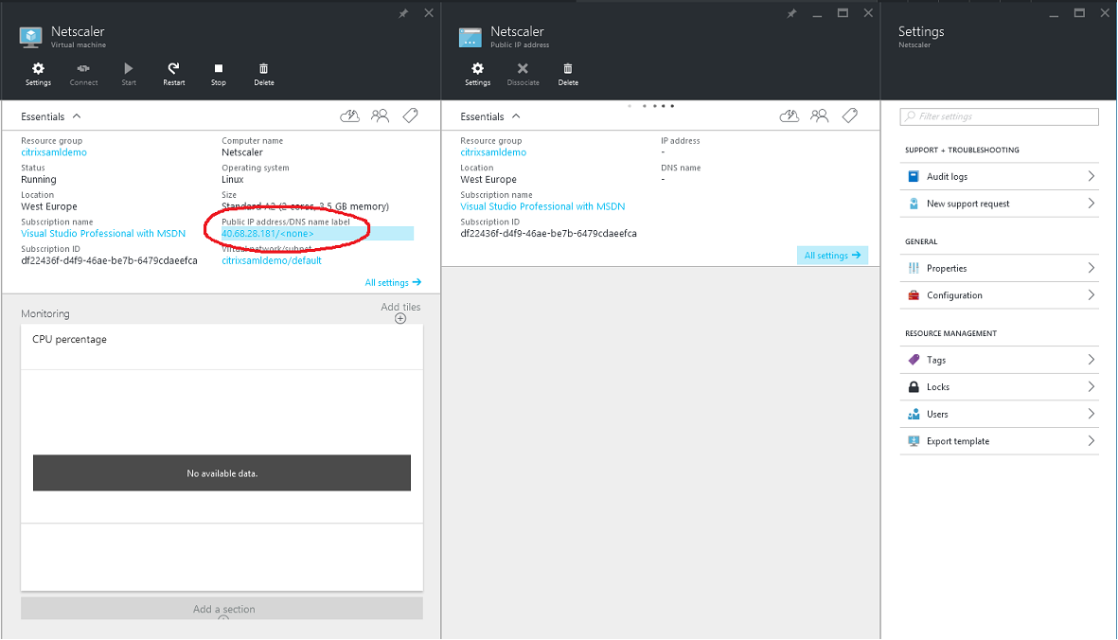Click All settings button in Public IP blade

click(x=832, y=256)
